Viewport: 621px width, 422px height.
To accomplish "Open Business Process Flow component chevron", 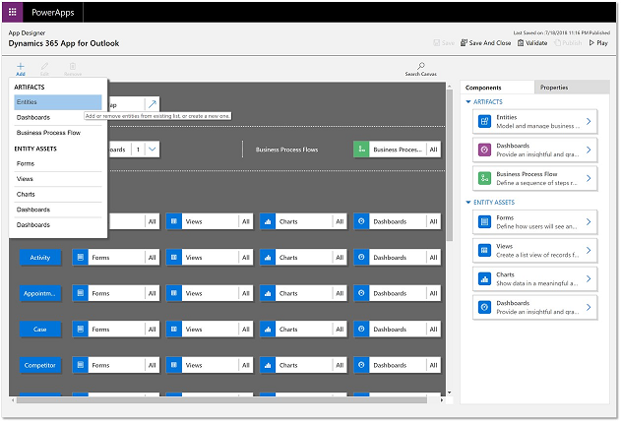I will 589,179.
